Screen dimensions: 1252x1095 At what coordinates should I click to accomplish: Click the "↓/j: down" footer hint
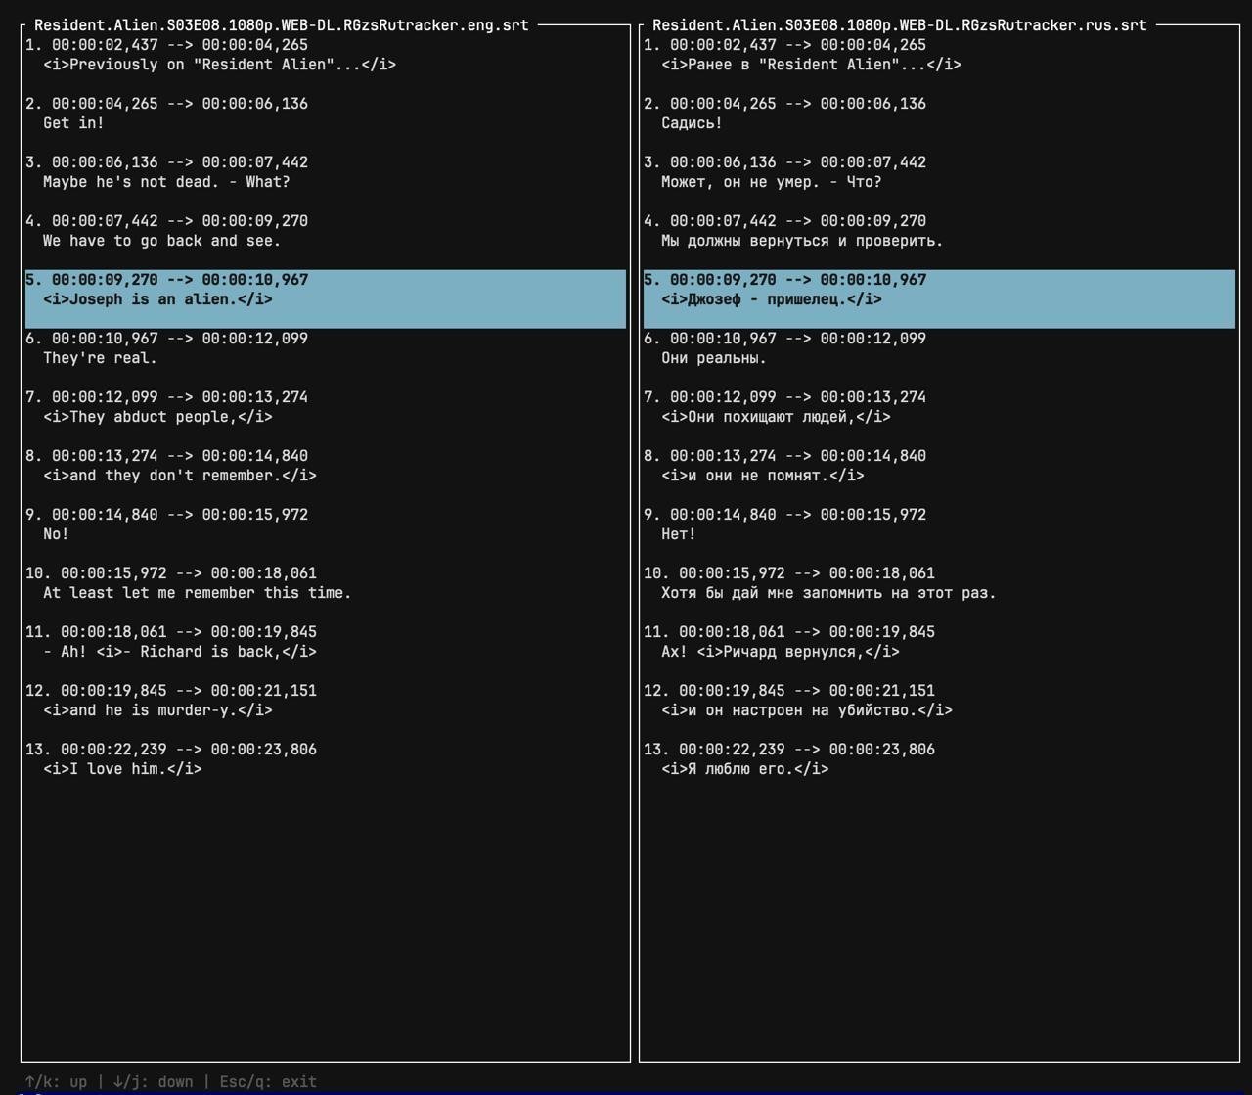[x=153, y=1081]
